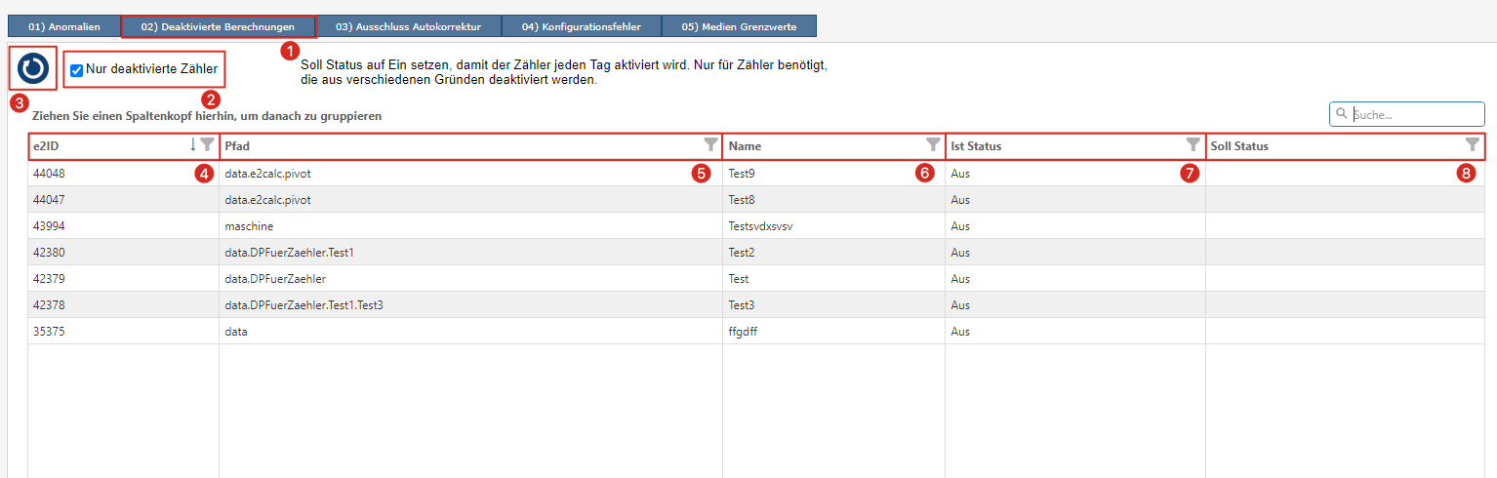Focus the Suche search field
Image resolution: width=1497 pixels, height=478 pixels.
[1407, 114]
